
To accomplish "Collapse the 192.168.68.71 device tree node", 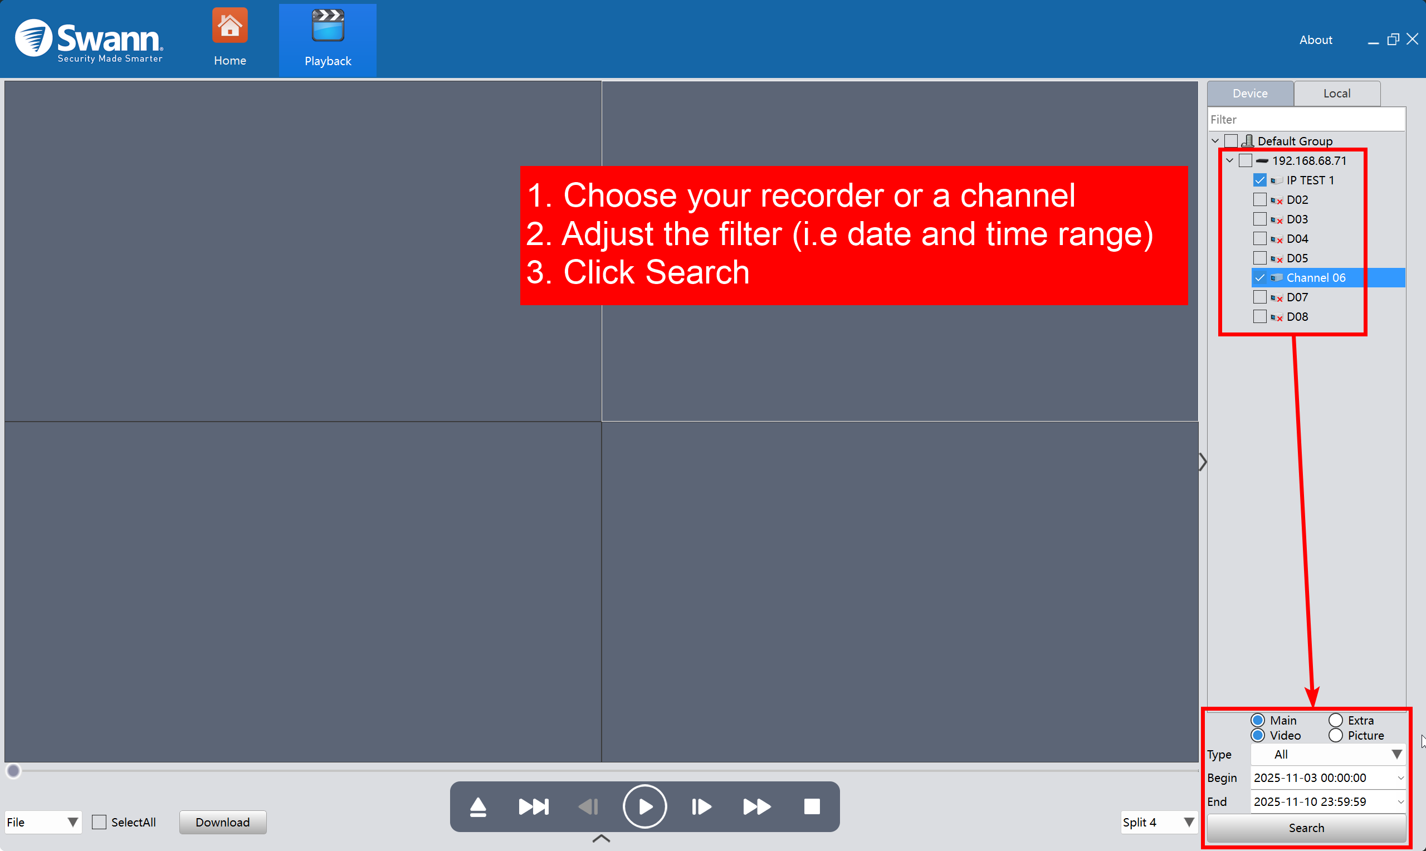I will [x=1229, y=160].
